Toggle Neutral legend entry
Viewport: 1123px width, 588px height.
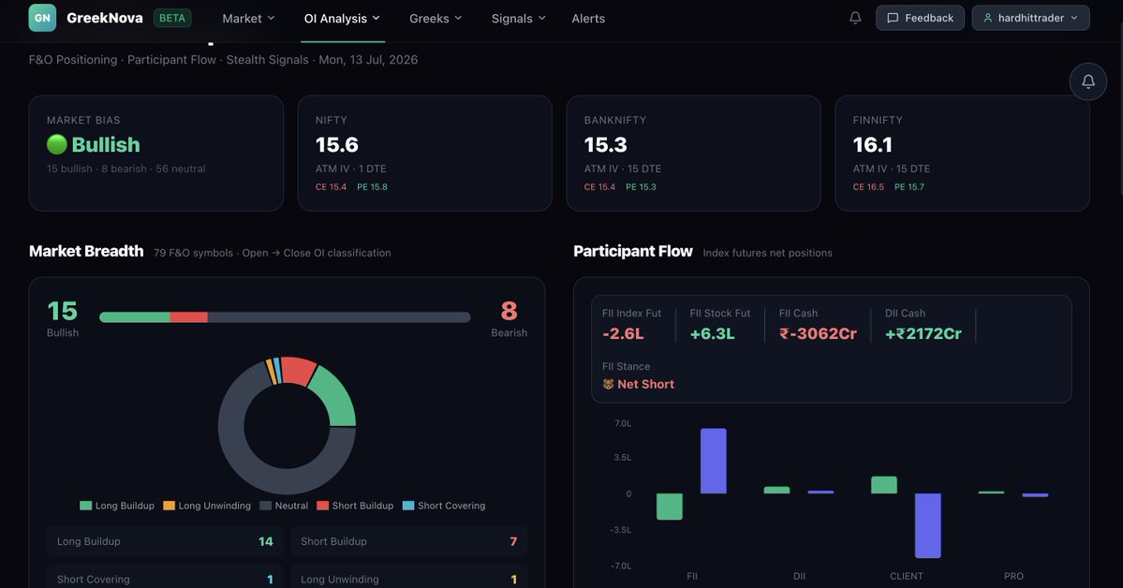tap(284, 506)
